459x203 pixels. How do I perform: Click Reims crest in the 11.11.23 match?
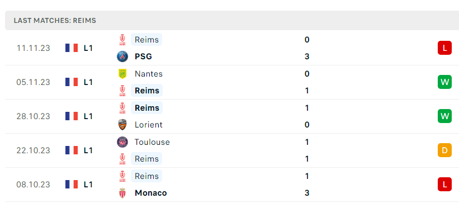click(122, 40)
